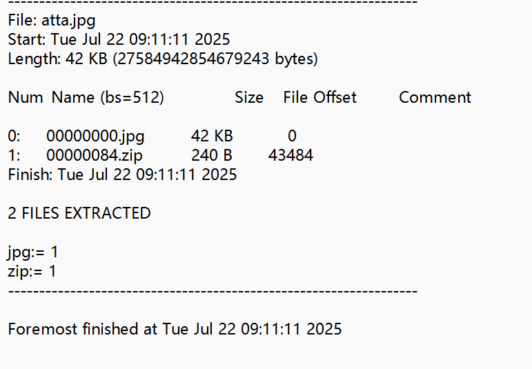Image resolution: width=532 pixels, height=369 pixels.
Task: Click the zip:= 1 summary line
Action: [x=32, y=271]
